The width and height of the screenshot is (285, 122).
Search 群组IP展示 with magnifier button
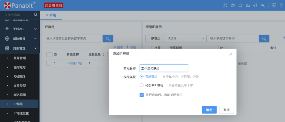click(x=264, y=39)
